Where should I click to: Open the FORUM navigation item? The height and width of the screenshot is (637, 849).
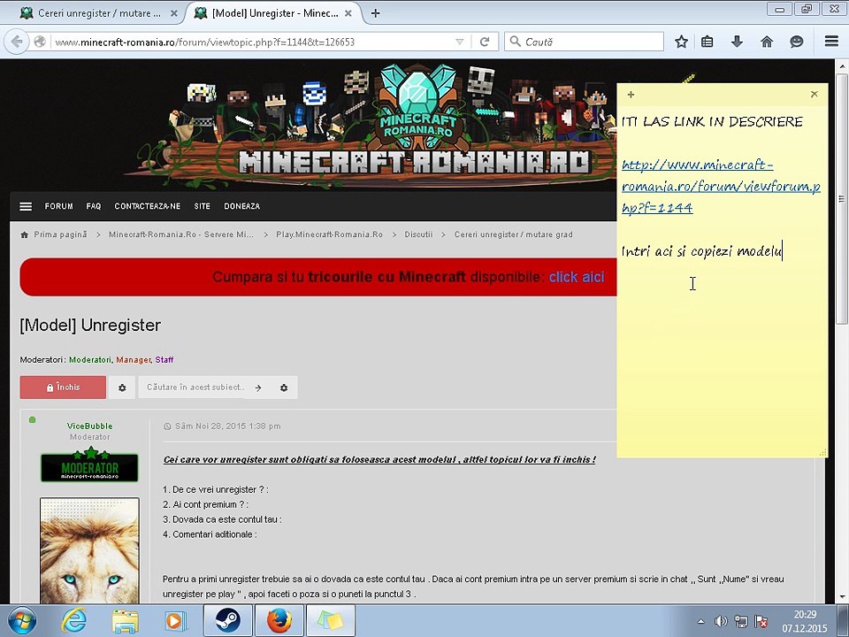pos(59,206)
